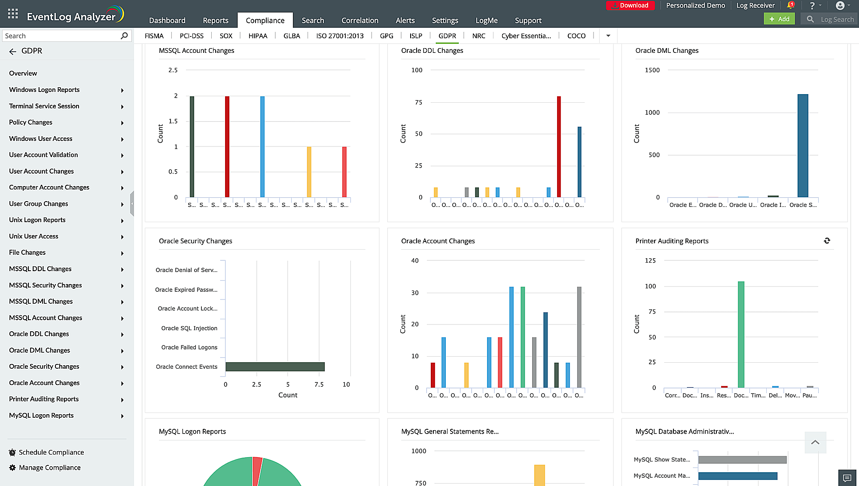Refresh the Printer Auditing Reports widget
The width and height of the screenshot is (859, 486).
click(x=827, y=241)
